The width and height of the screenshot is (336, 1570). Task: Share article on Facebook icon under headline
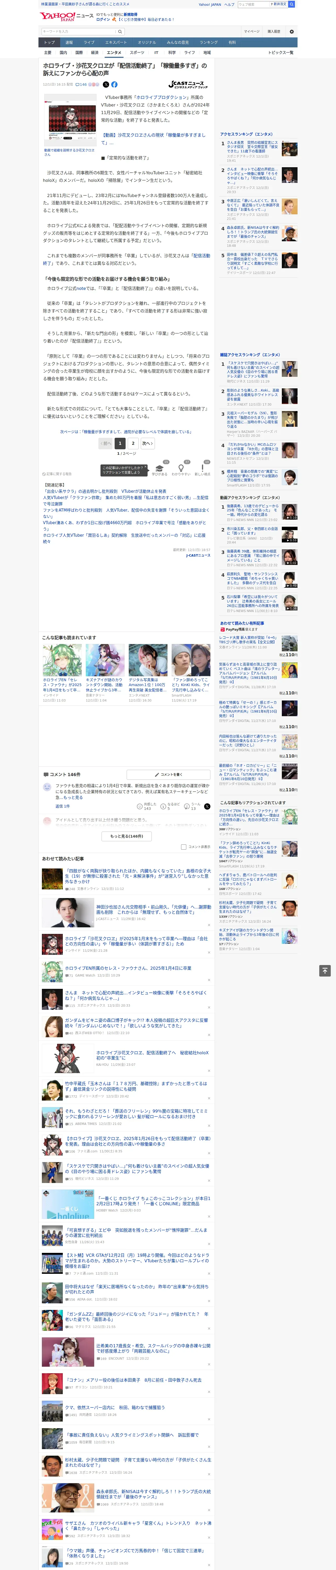114,85
